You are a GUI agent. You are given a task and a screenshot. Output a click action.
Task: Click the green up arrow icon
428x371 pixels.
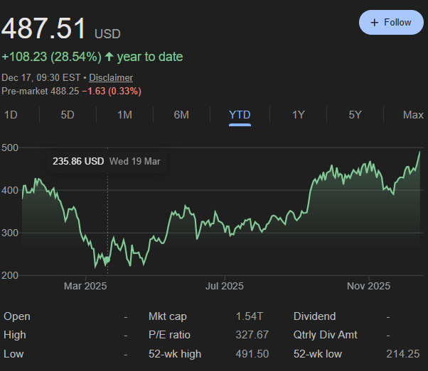[x=109, y=57]
